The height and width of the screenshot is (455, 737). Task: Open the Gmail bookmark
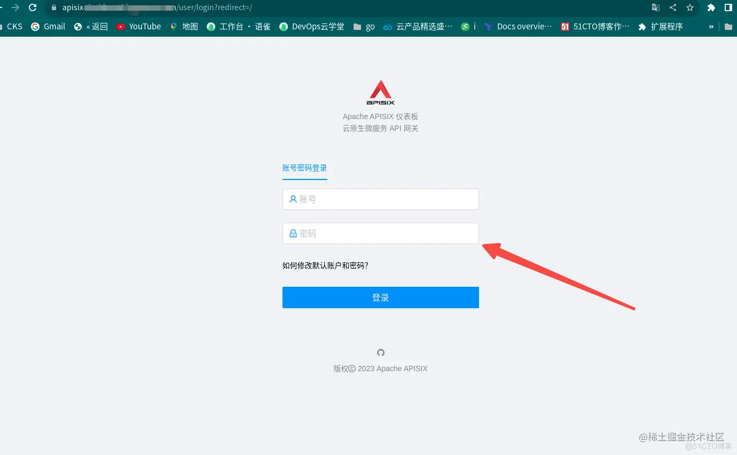48,26
